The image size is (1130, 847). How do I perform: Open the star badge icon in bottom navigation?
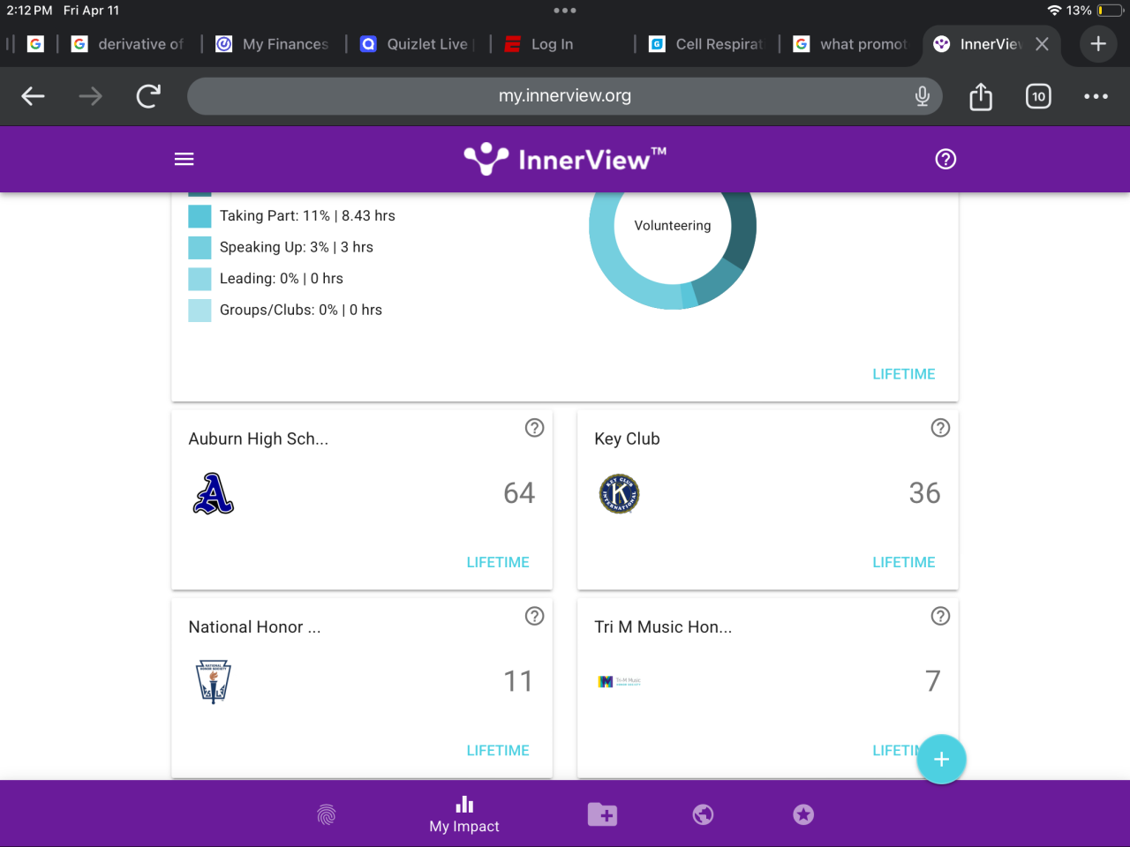point(803,814)
